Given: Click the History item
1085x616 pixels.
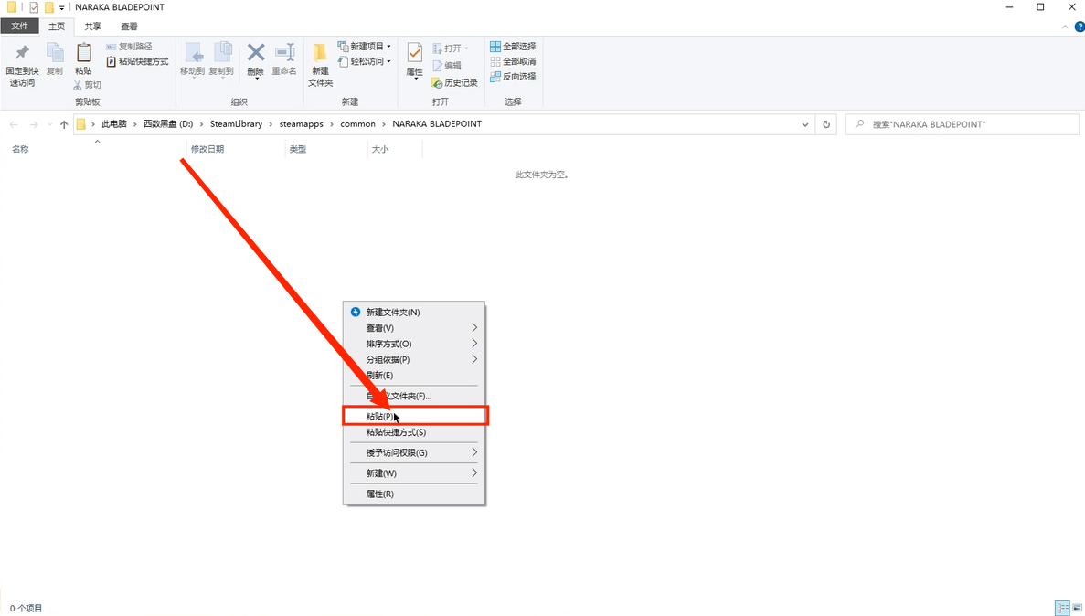Looking at the screenshot, I should click(x=454, y=82).
